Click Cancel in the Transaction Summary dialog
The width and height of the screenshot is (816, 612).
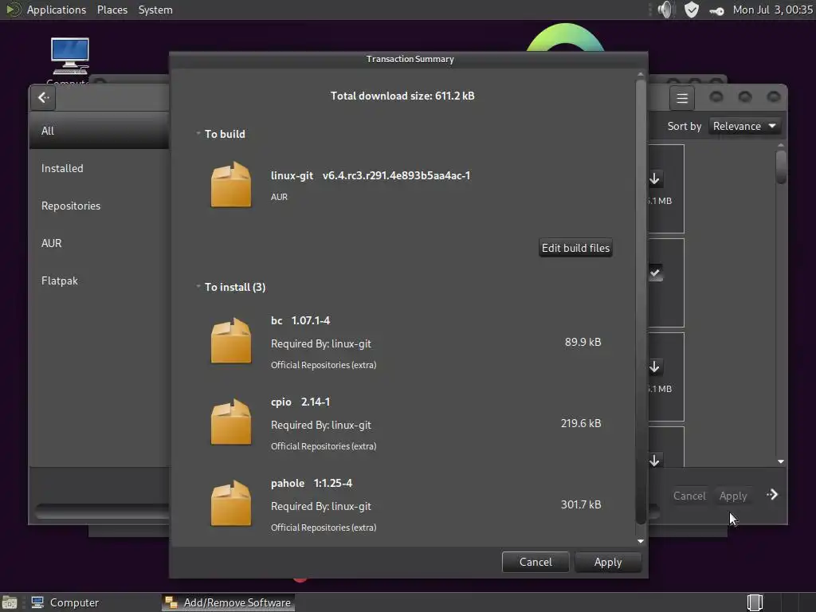[535, 562]
